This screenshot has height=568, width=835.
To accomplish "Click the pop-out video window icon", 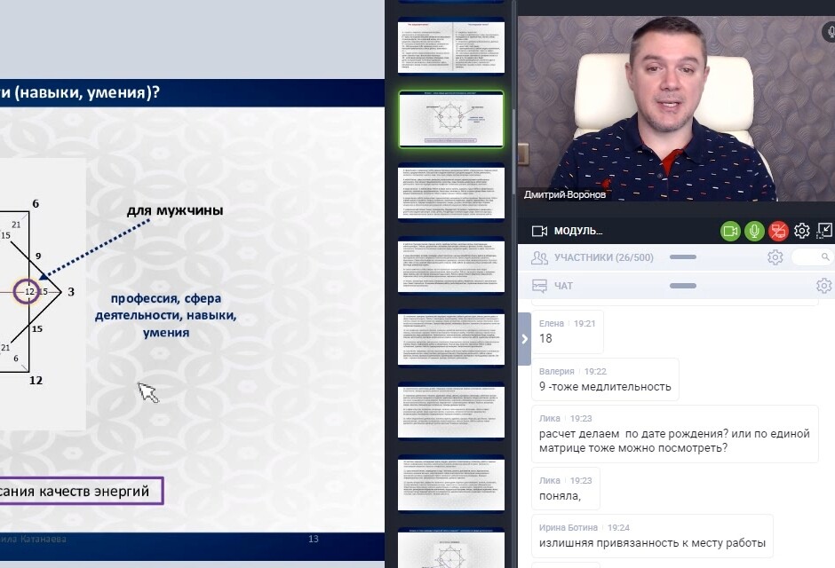I will pyautogui.click(x=824, y=231).
